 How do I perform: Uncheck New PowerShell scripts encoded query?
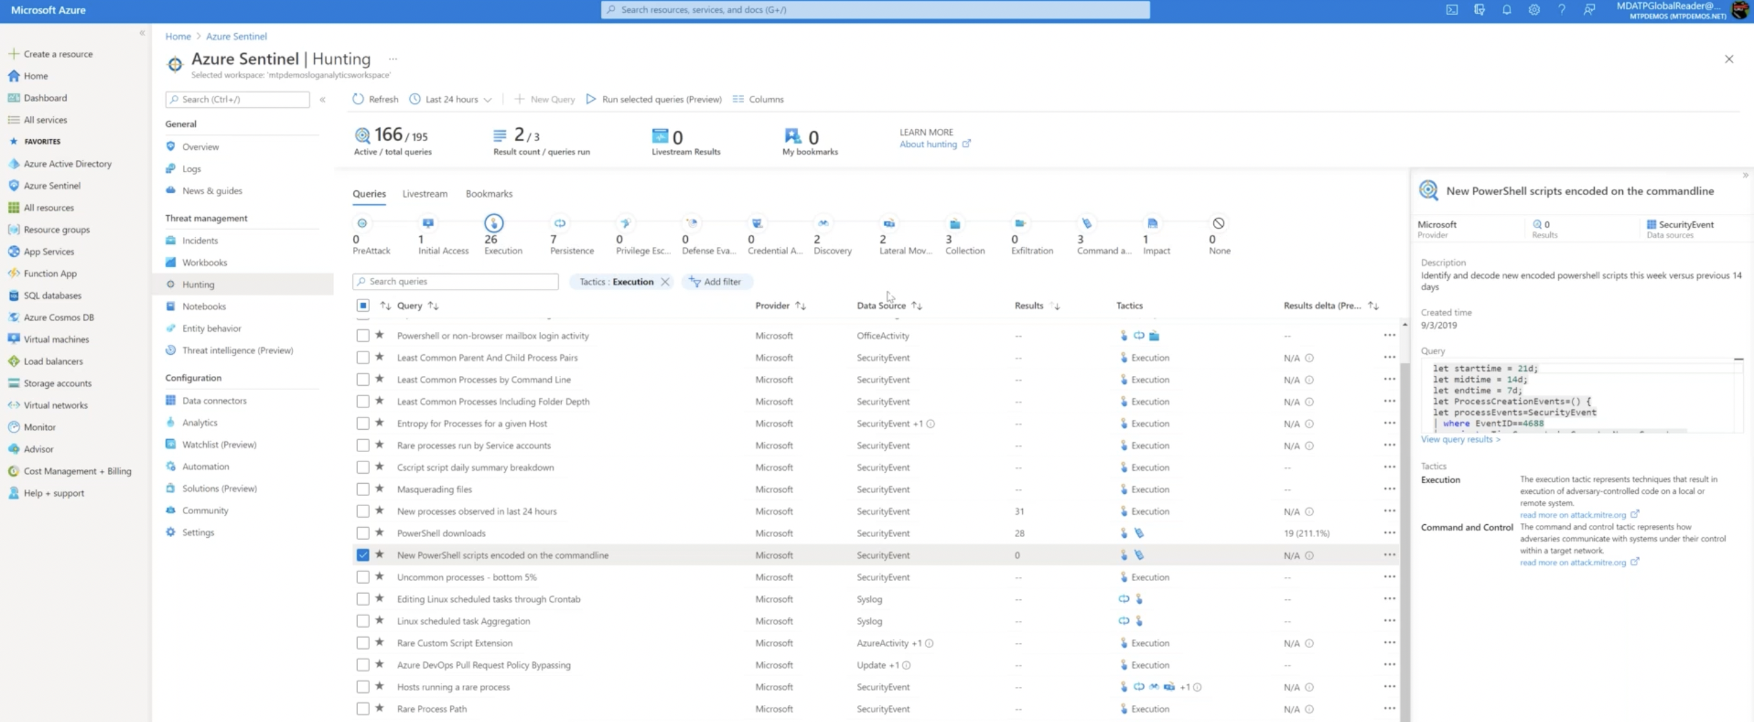pyautogui.click(x=363, y=555)
